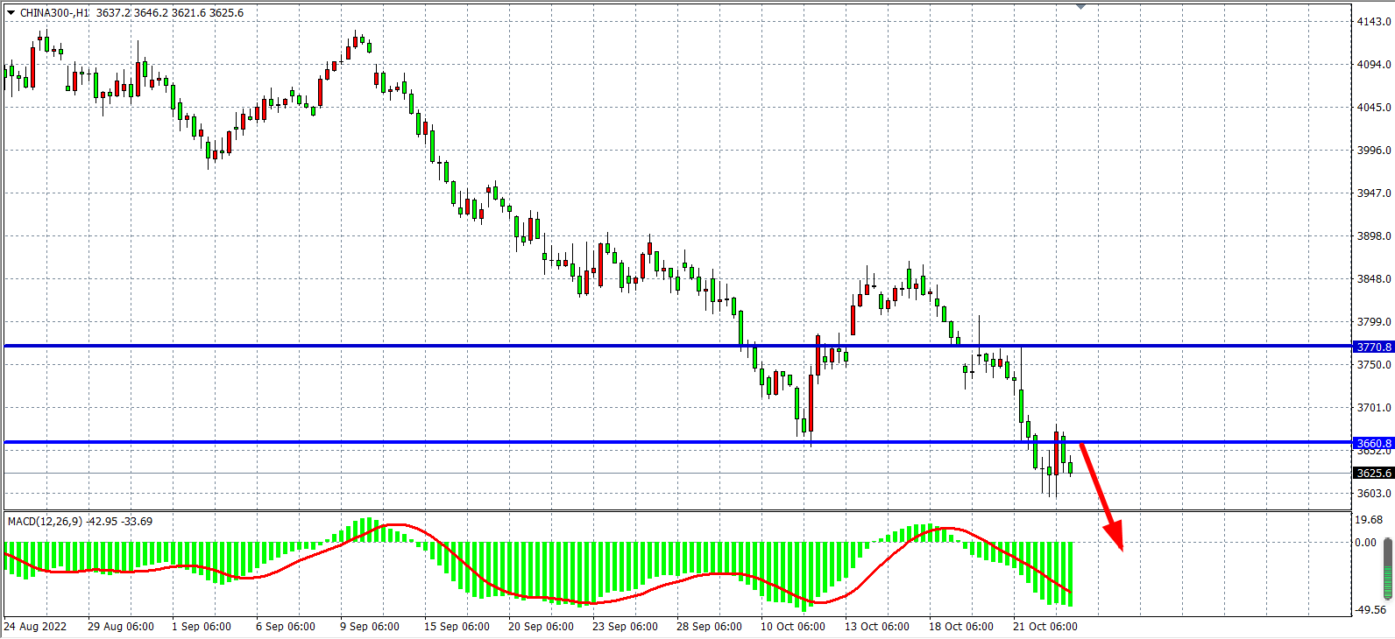
Task: Click the 4143.0 value on price scale
Action: coord(1373,21)
